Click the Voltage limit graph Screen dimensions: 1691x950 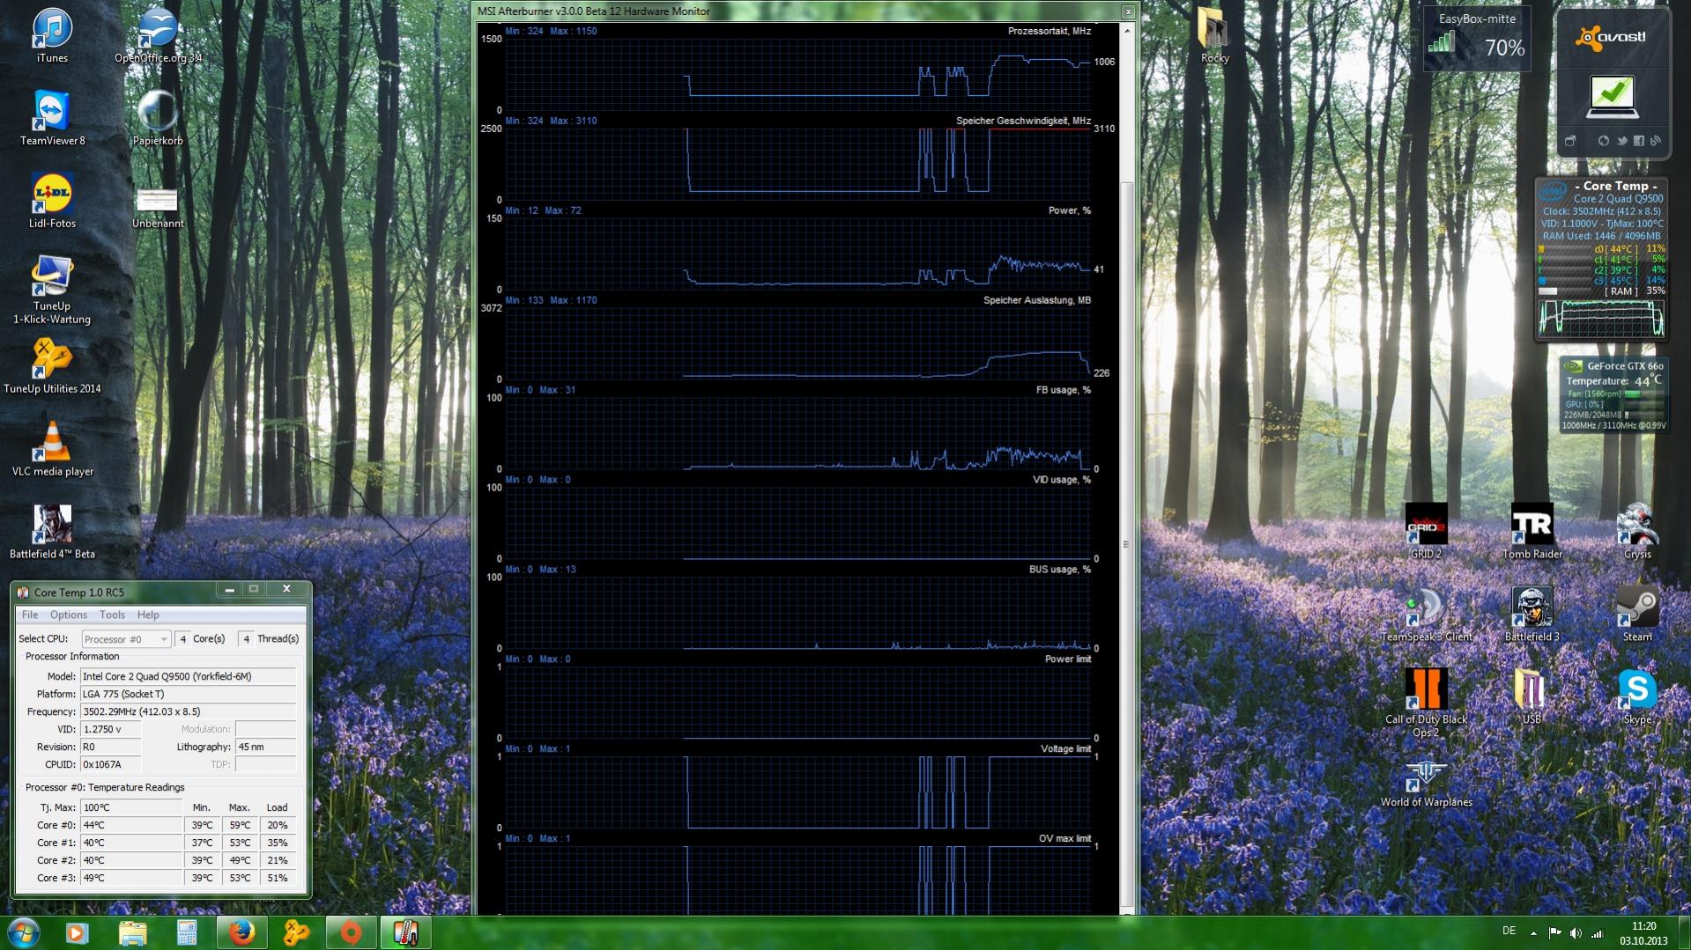point(797,792)
